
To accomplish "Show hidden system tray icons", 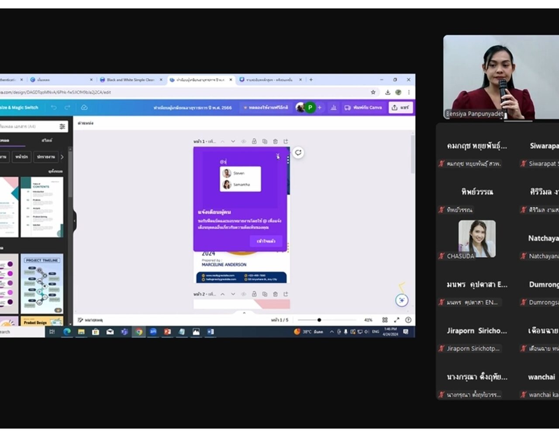I will point(331,332).
